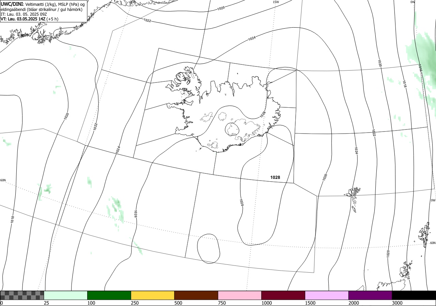Click the "UWC/DINI" title line
436x306 pixels.
point(42,4)
